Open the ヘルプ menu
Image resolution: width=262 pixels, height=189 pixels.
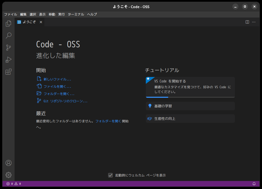(x=92, y=14)
